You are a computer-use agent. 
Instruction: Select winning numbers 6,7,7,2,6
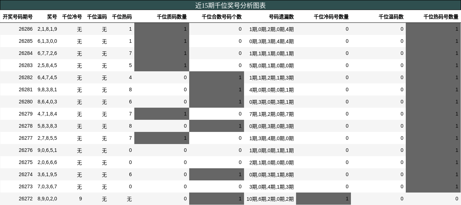[x=47, y=53]
